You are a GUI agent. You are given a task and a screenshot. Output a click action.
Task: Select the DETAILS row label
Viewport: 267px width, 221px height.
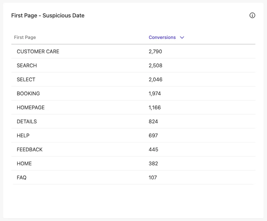coord(27,122)
